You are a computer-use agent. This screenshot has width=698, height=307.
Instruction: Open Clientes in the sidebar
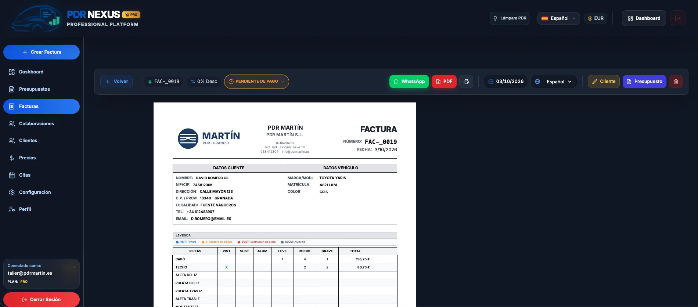(x=42, y=141)
